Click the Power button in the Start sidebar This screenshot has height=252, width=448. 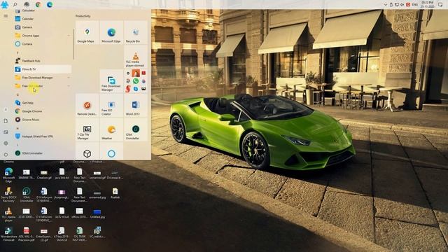coord(6,154)
